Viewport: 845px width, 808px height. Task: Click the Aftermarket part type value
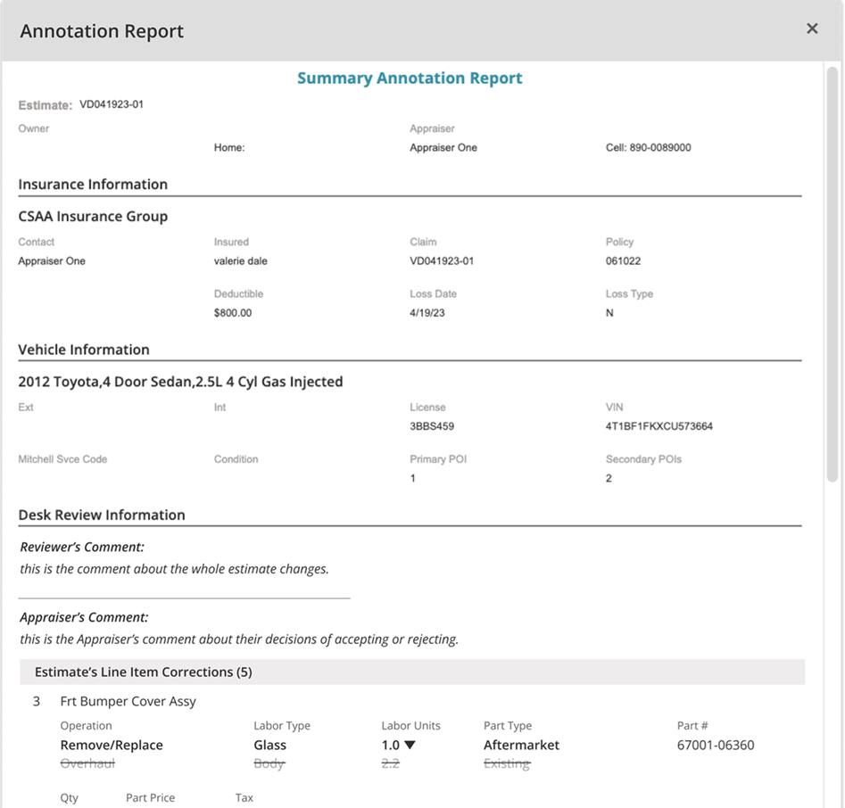[521, 745]
